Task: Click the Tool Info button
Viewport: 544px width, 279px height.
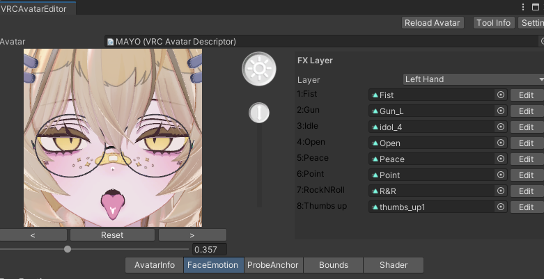Action: [493, 23]
